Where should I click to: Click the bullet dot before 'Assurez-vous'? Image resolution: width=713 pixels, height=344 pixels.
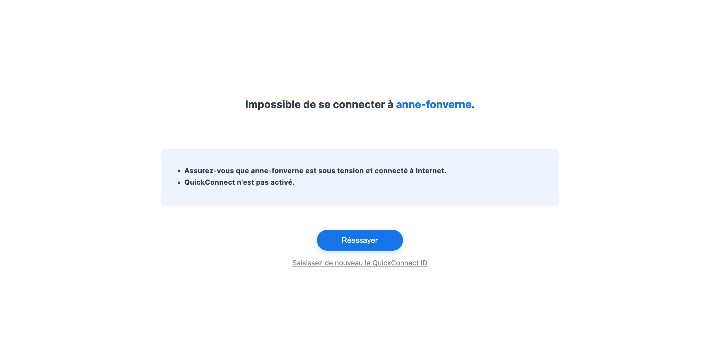[x=179, y=171]
